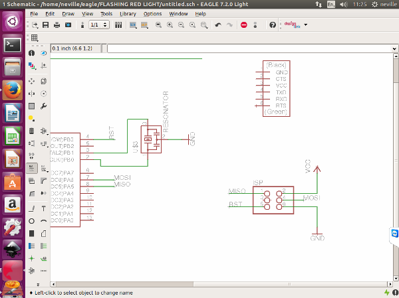Image resolution: width=399 pixels, height=298 pixels.
Task: Select the Circle drawing tool
Action: click(x=32, y=221)
